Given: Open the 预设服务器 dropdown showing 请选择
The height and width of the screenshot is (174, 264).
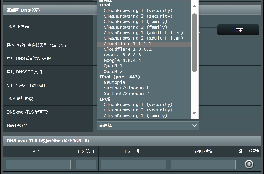Looking at the screenshot, I should 148,126.
